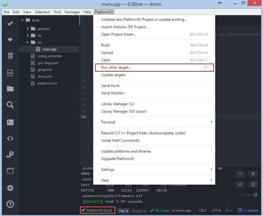Click the angle brackets icon in left toolbar
263x216 pixels.
[10, 139]
